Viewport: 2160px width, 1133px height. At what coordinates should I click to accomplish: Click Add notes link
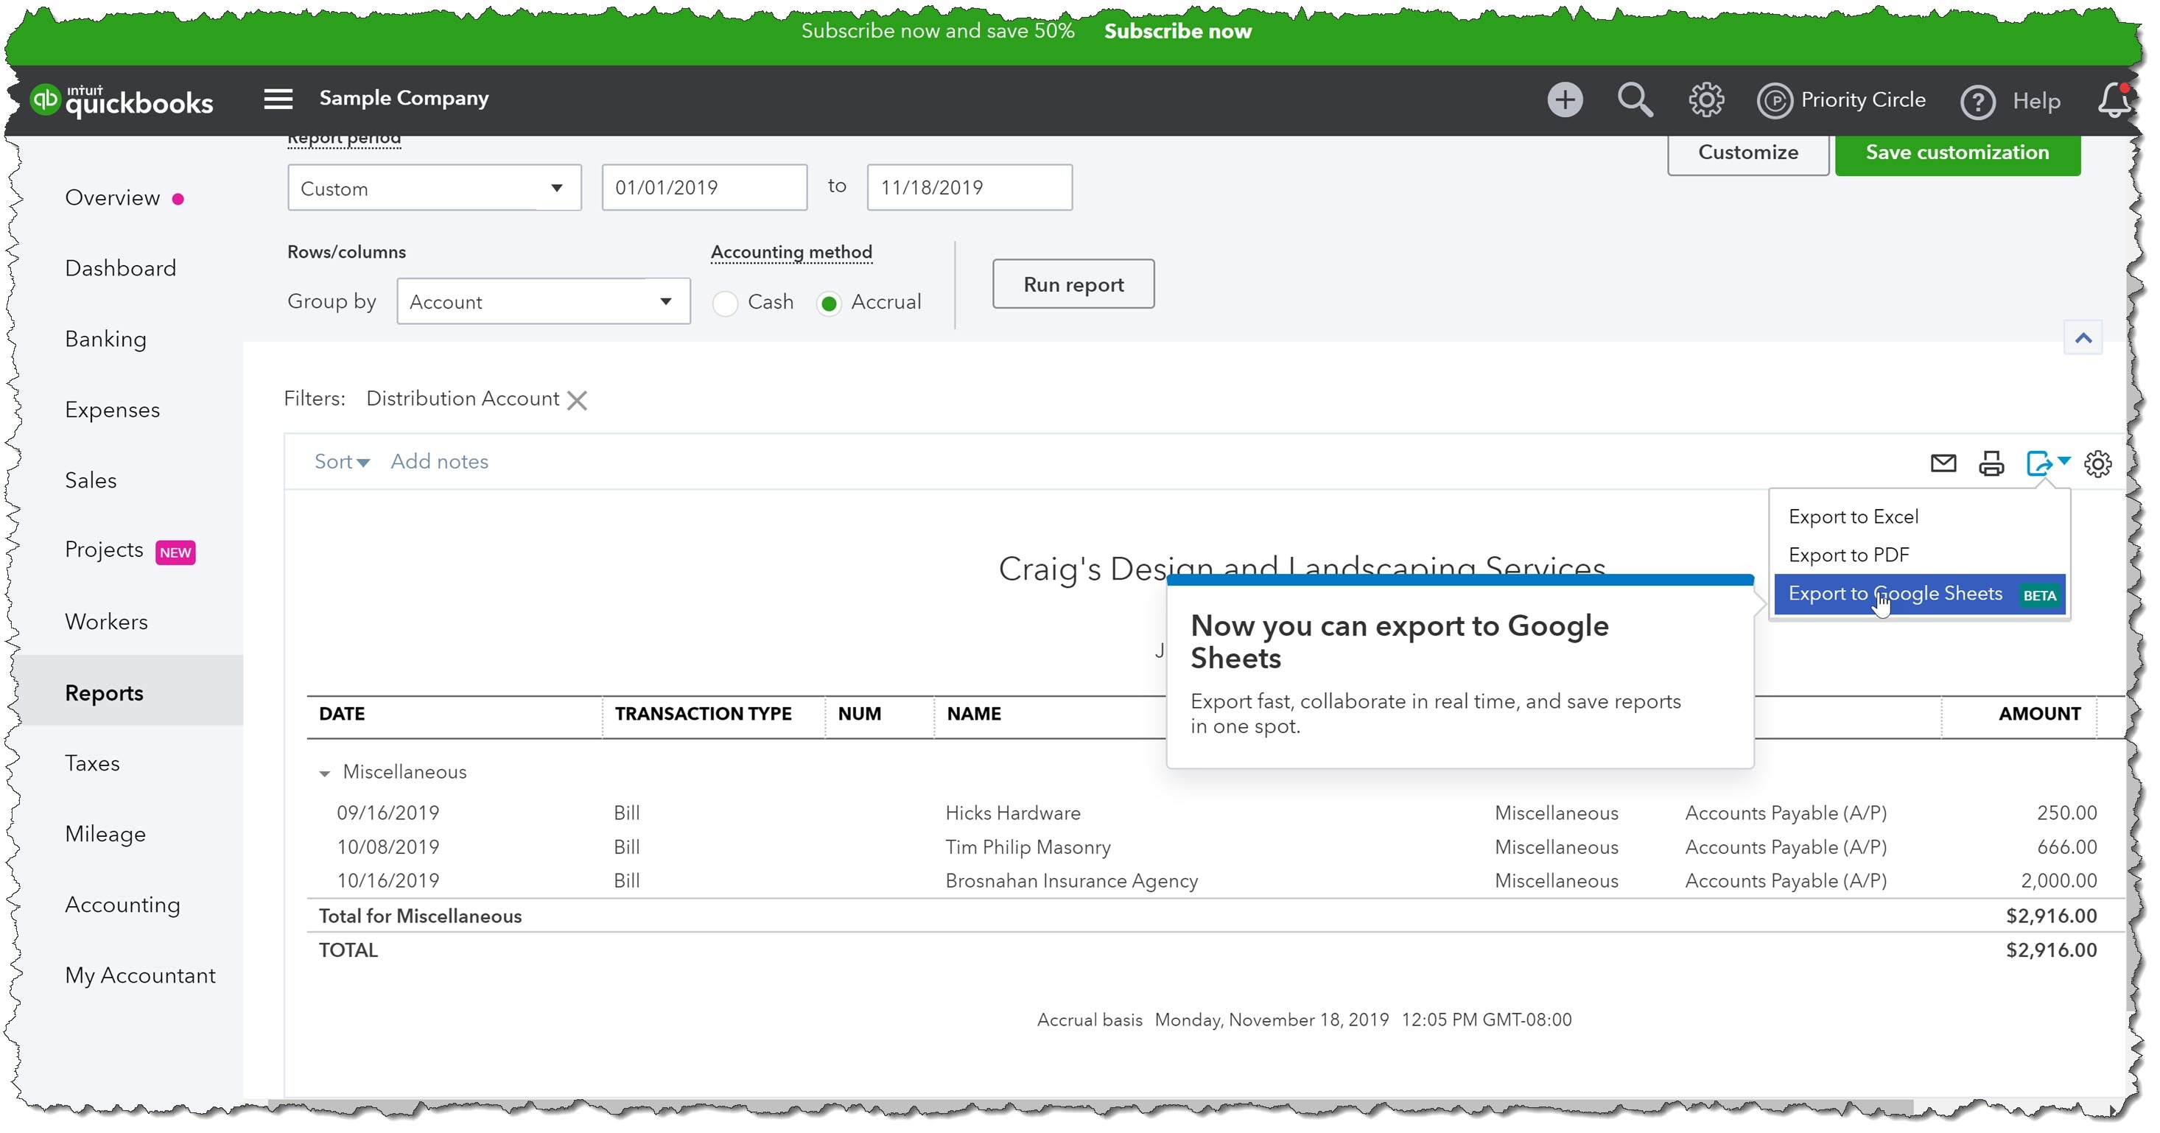point(439,461)
